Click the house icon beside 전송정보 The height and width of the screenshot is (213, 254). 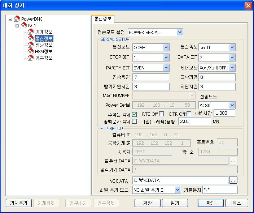(30, 45)
